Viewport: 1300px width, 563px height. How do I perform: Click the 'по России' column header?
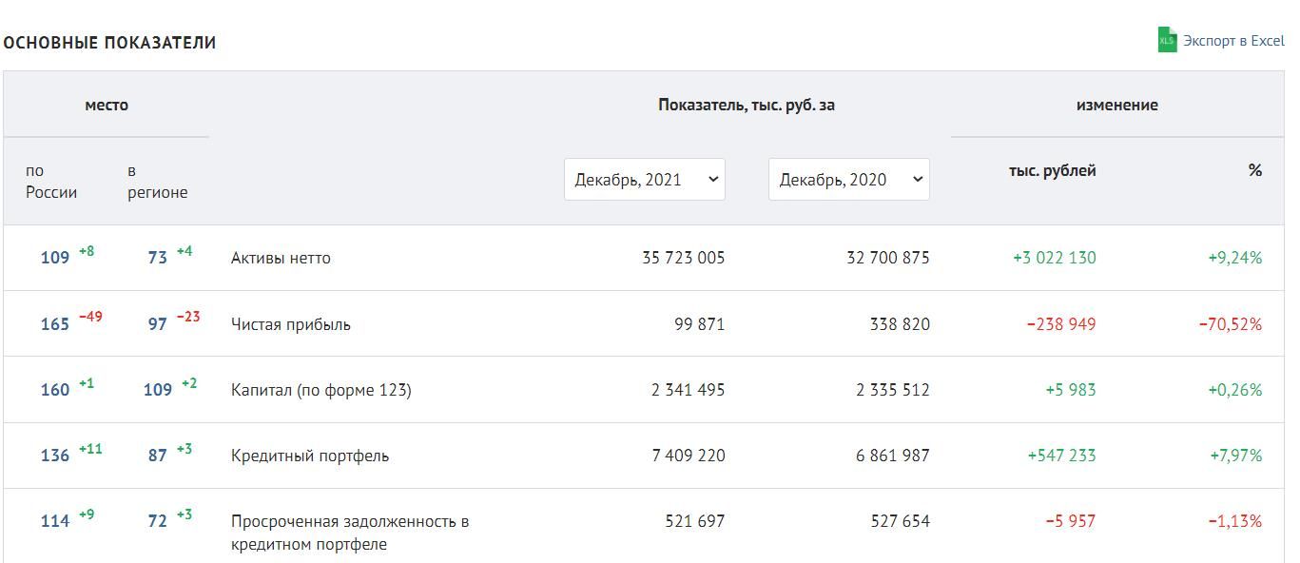[x=51, y=182]
